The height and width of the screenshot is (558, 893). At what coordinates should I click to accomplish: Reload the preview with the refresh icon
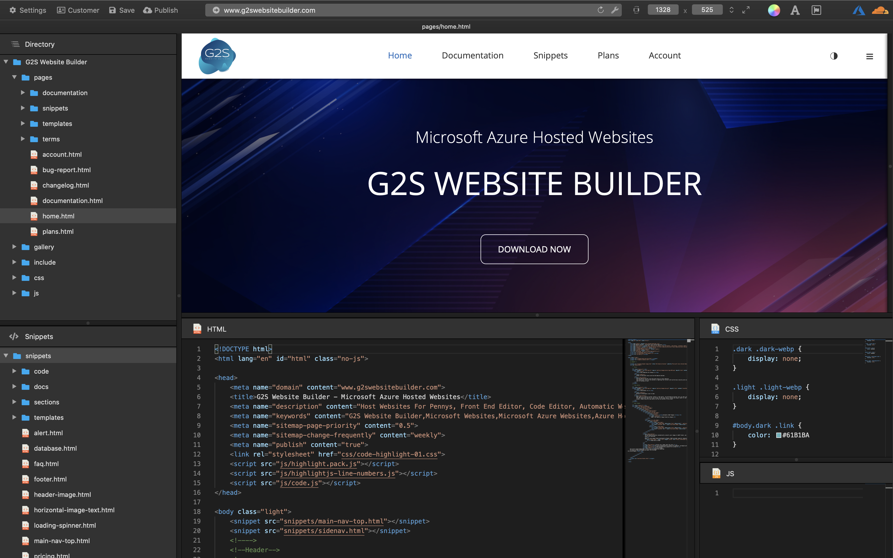pyautogui.click(x=600, y=10)
